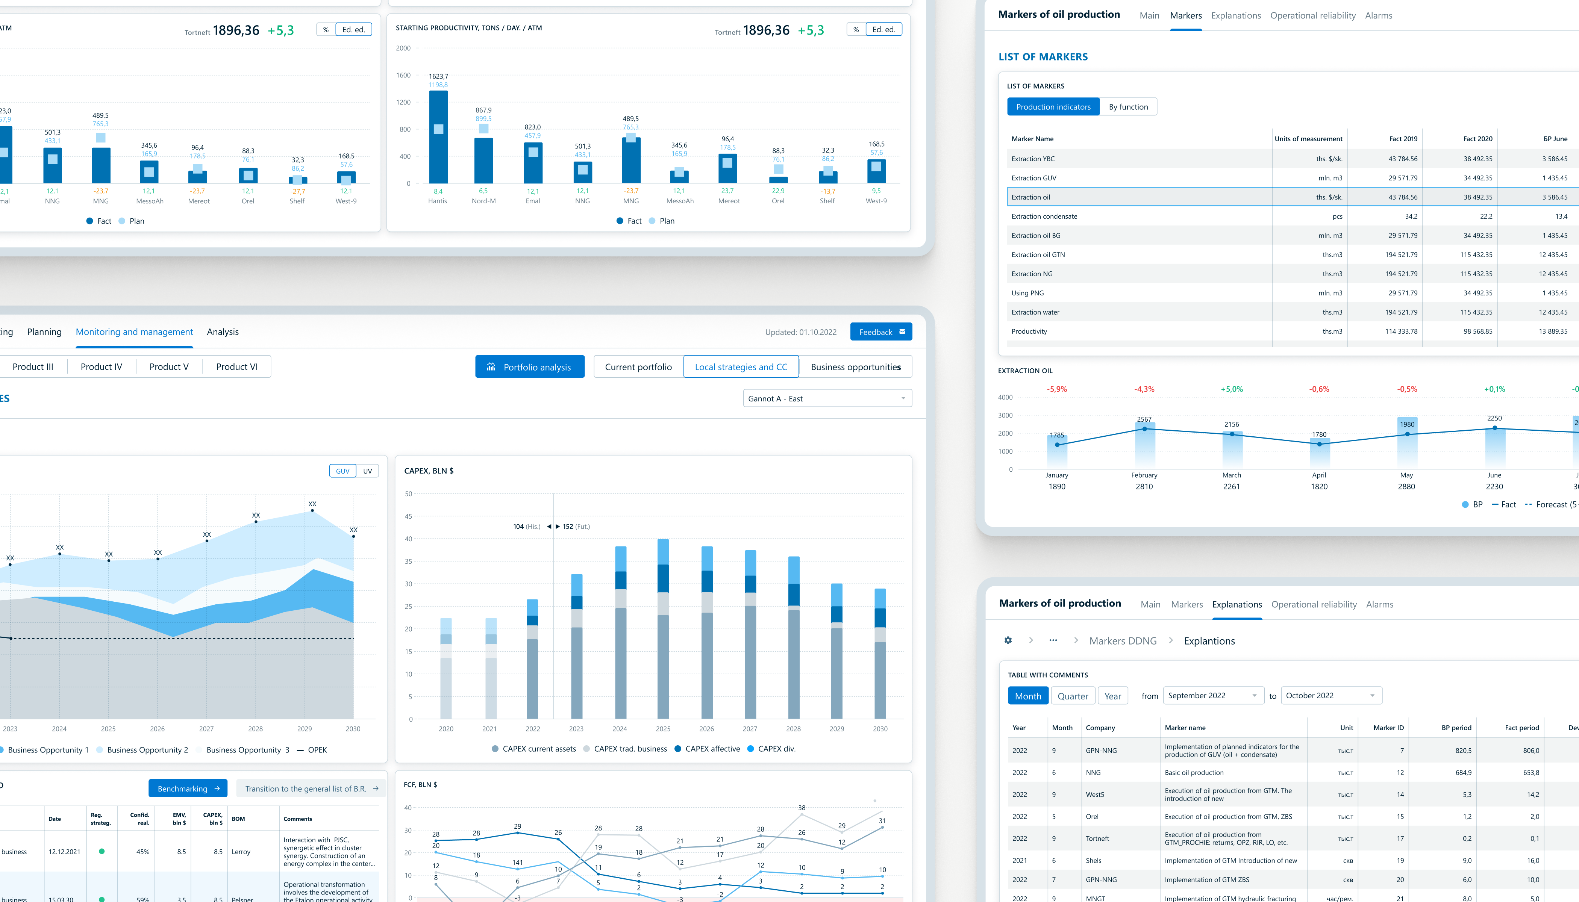
Task: Switch to the Analysis tab
Action: pos(223,331)
